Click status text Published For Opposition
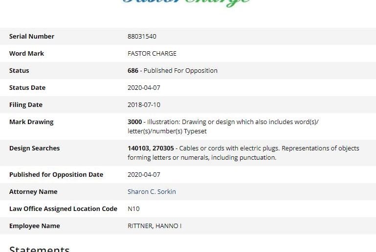This screenshot has height=252, width=376. (x=180, y=71)
